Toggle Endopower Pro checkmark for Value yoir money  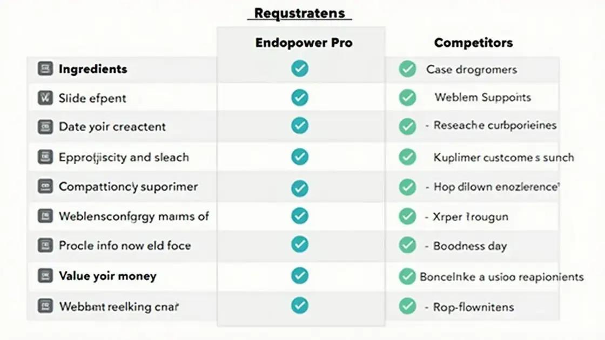300,275
